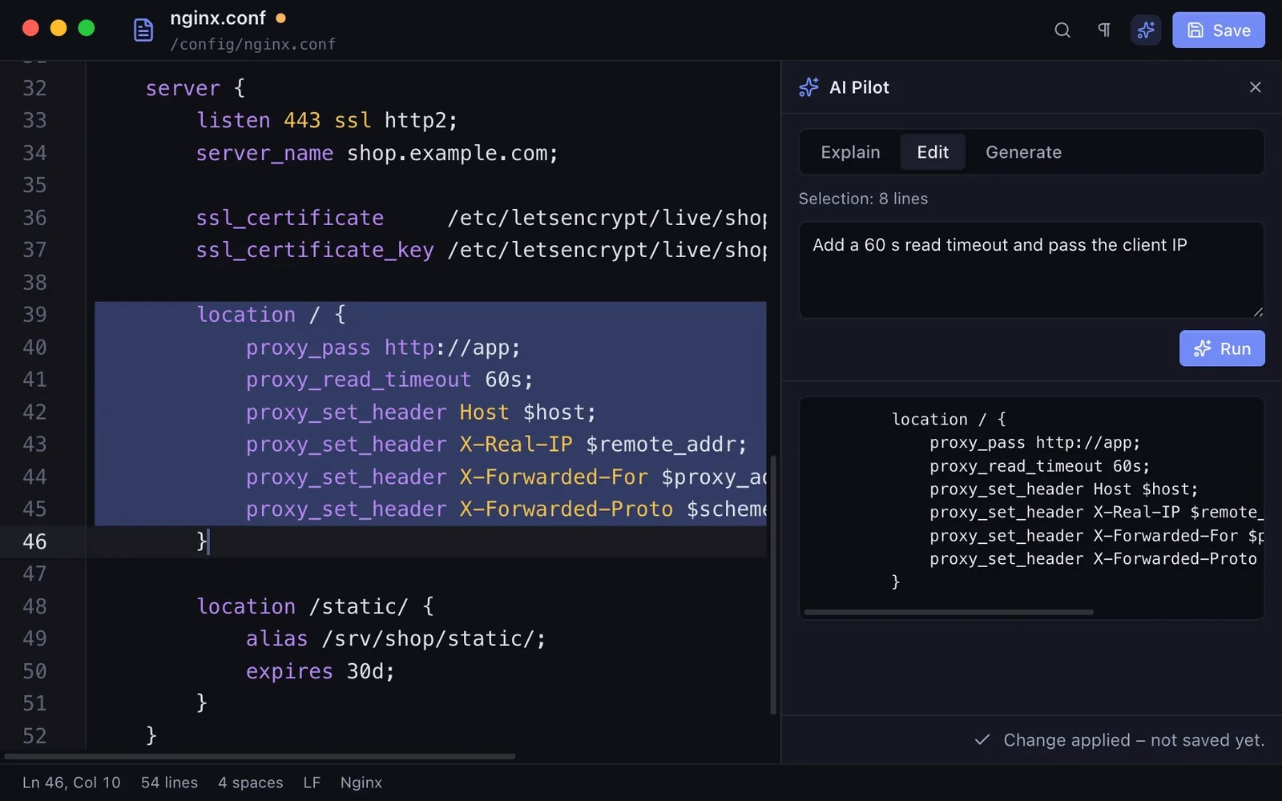Click the horizontal scrollbar in AI result preview

pyautogui.click(x=949, y=612)
